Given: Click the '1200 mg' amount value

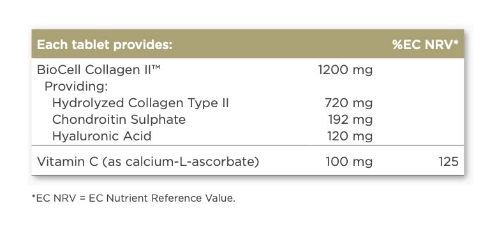Looking at the screenshot, I should tap(346, 70).
